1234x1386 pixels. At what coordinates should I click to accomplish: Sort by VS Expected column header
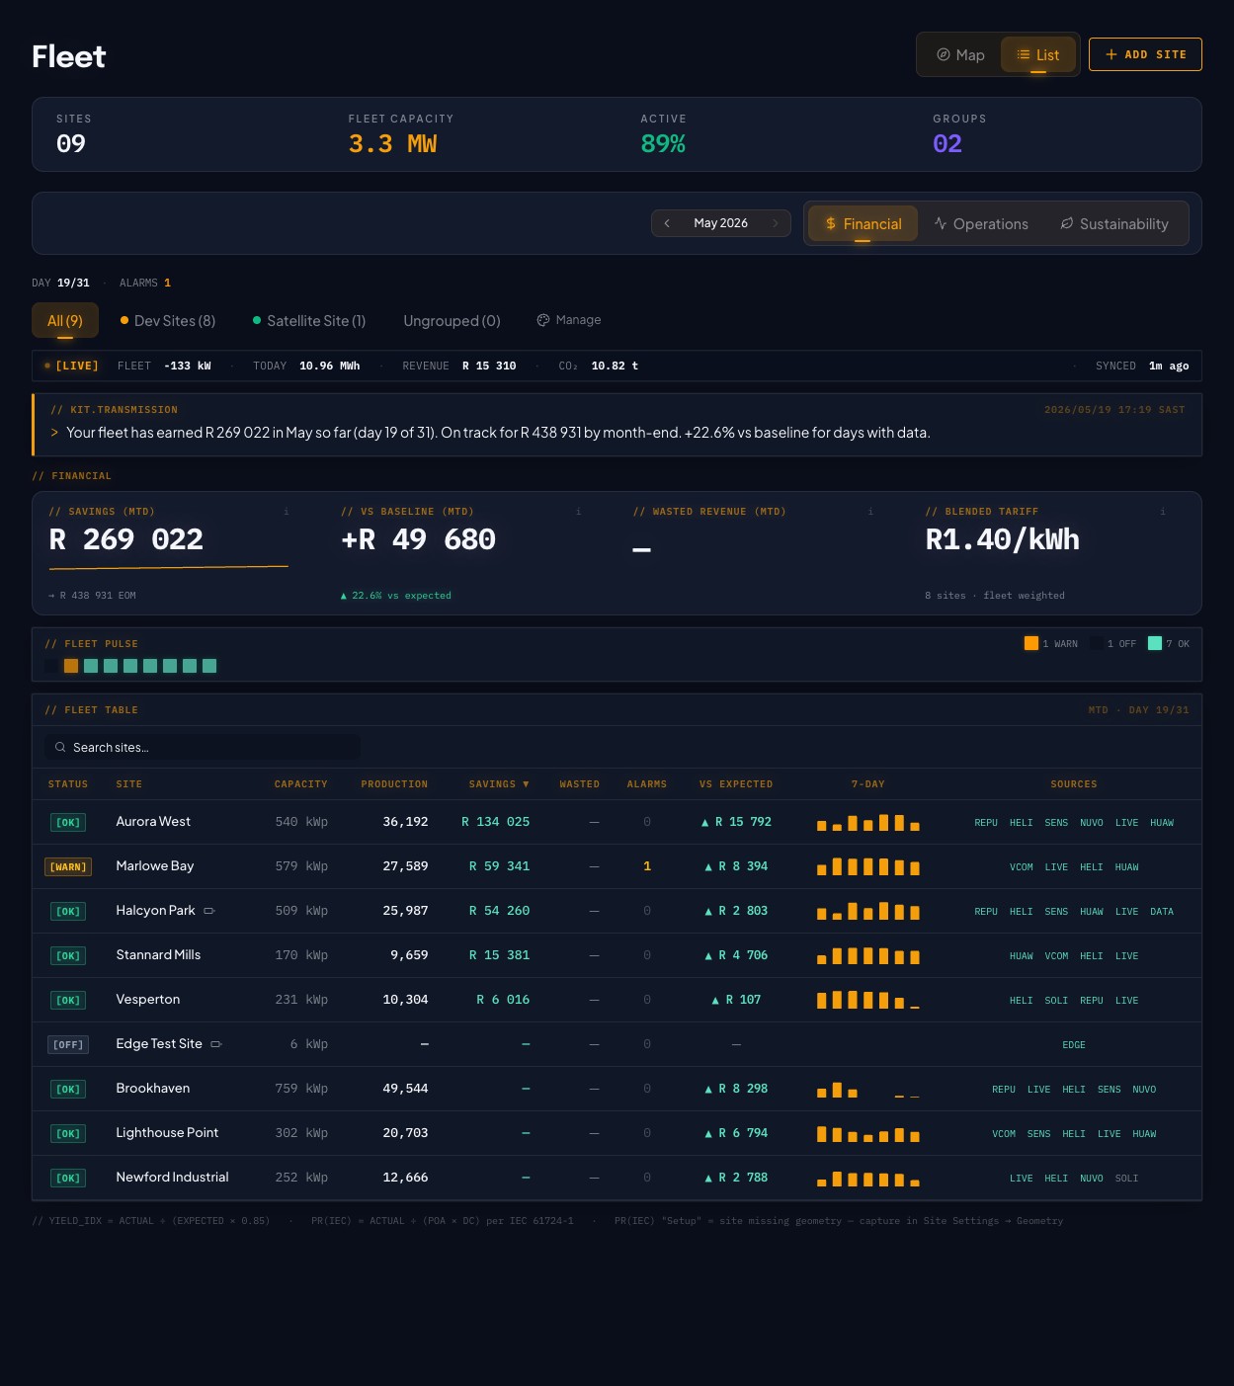736,784
